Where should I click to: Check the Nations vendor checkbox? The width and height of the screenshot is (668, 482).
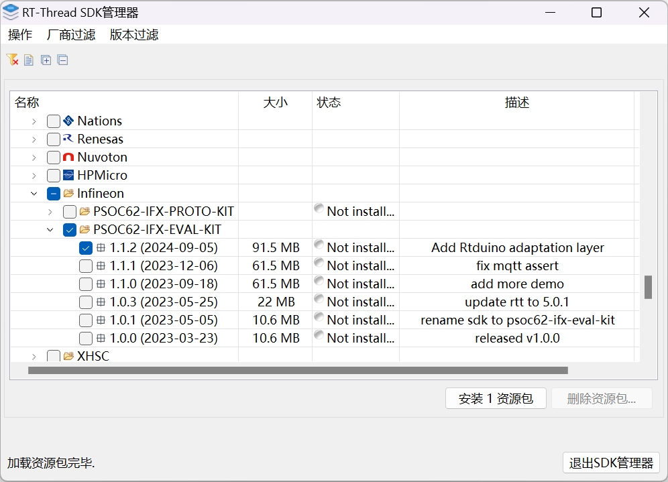(x=53, y=121)
